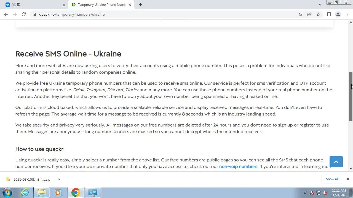Jump to top with the blue arrow button
The width and height of the screenshot is (353, 198).
336,162
